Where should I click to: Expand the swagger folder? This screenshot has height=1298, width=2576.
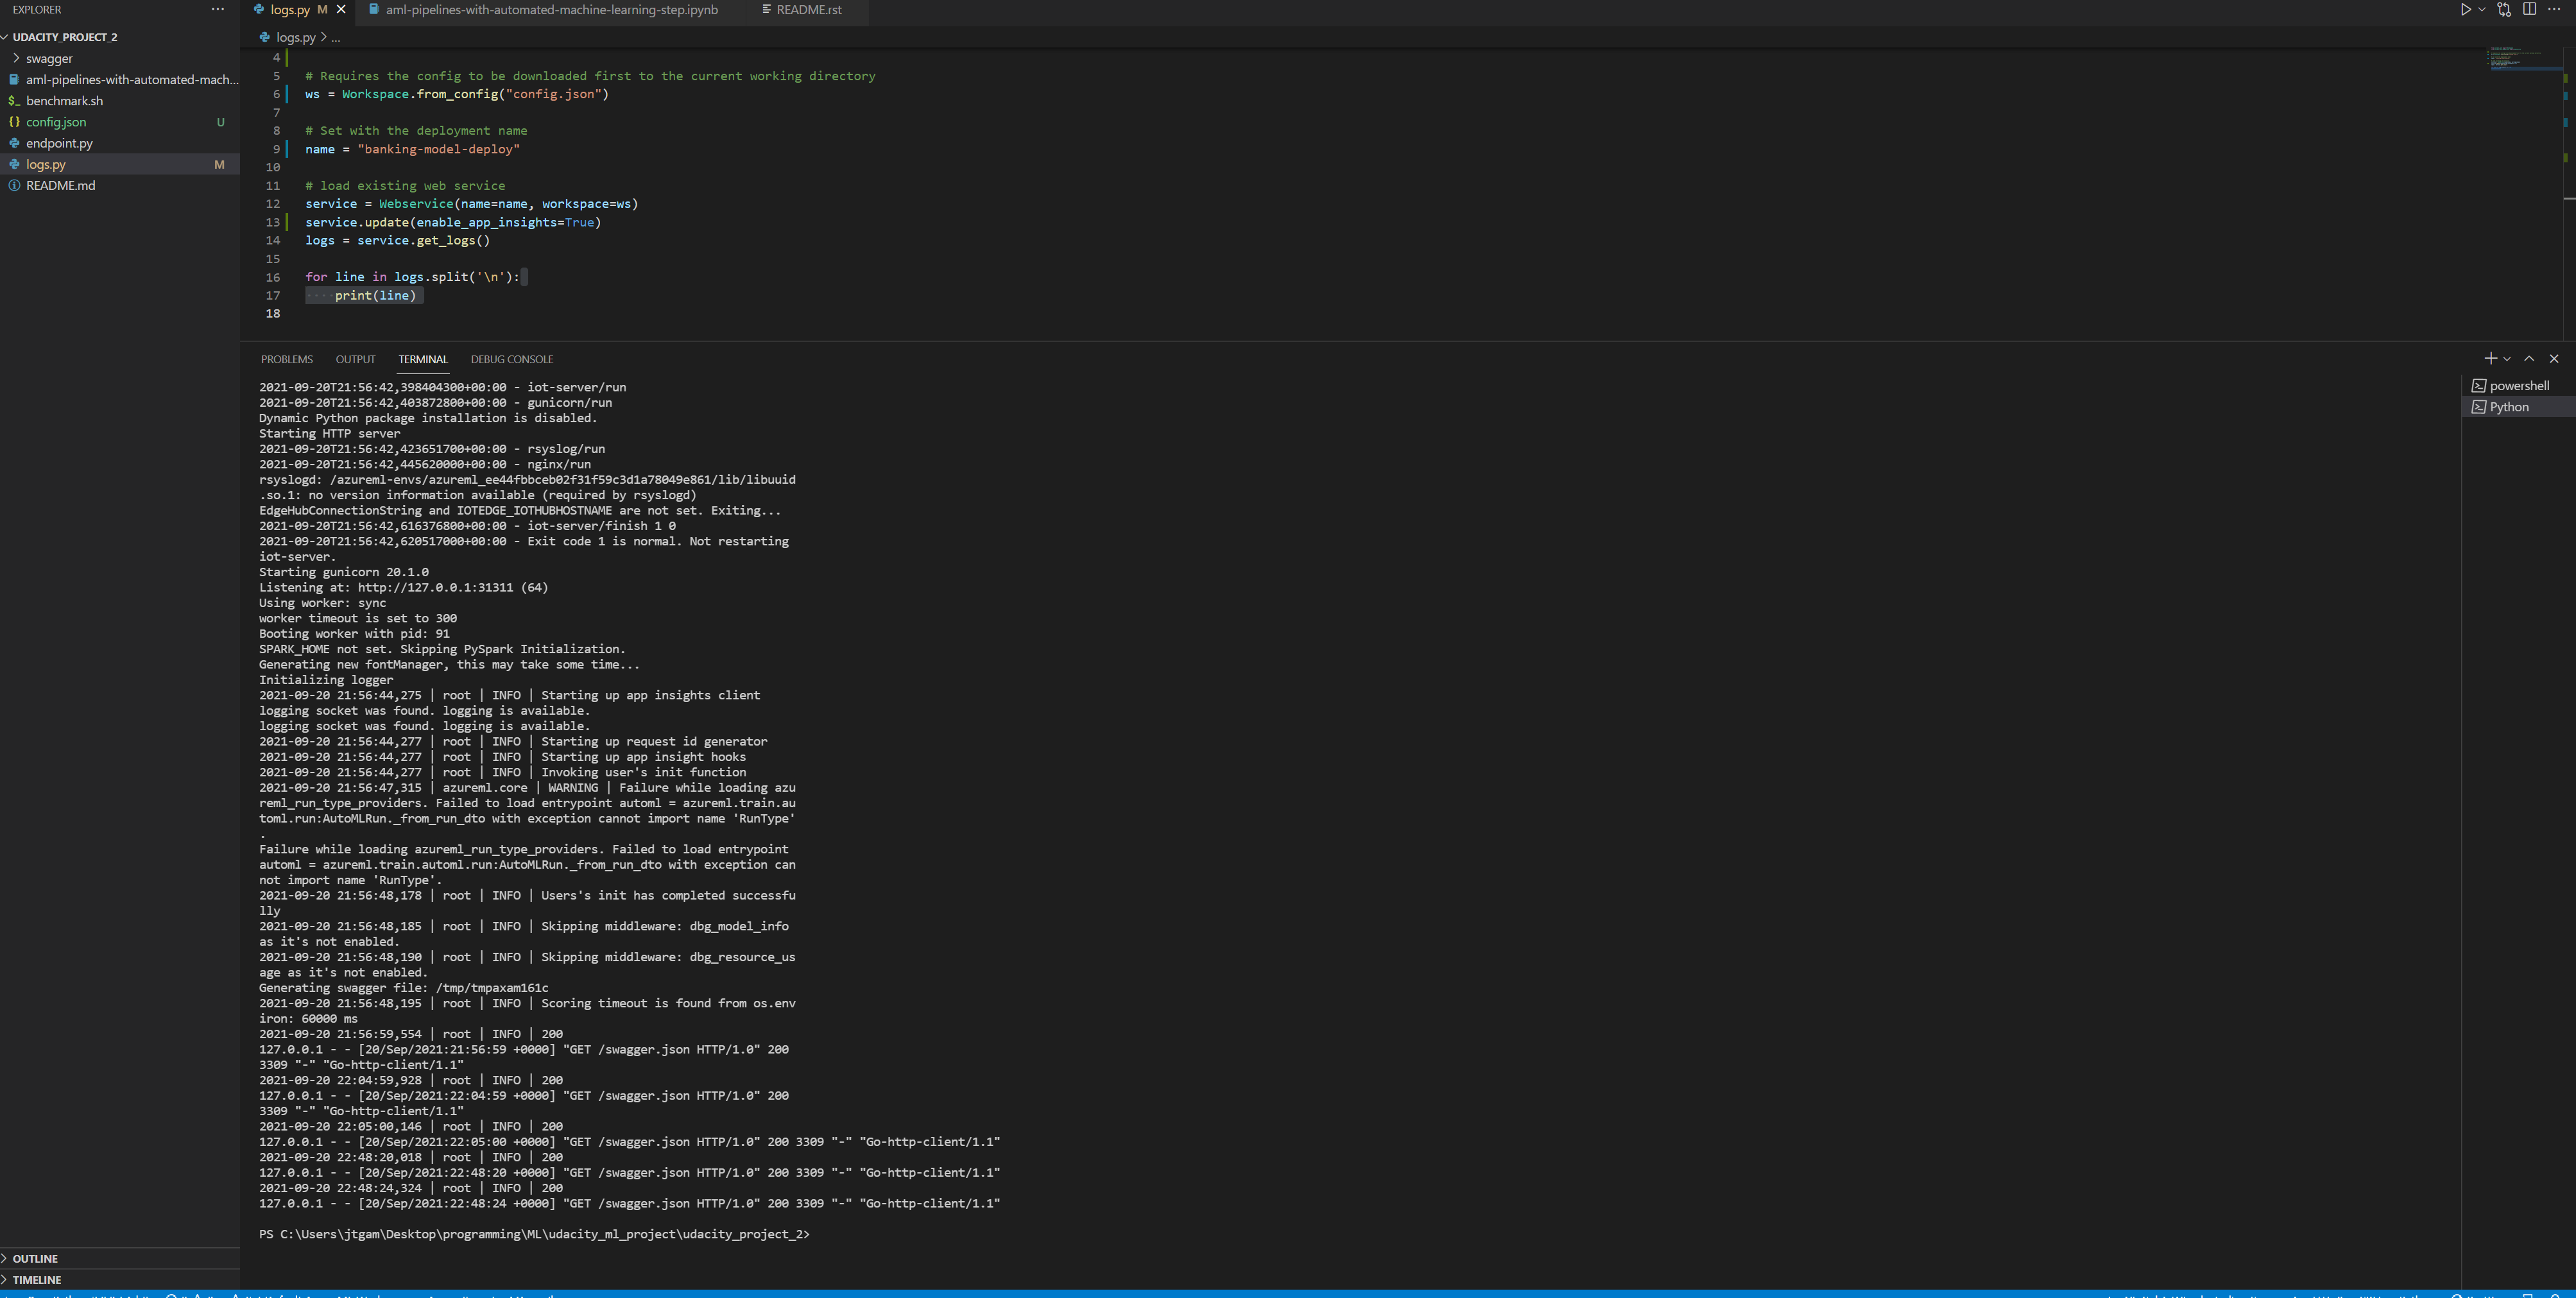[50, 58]
